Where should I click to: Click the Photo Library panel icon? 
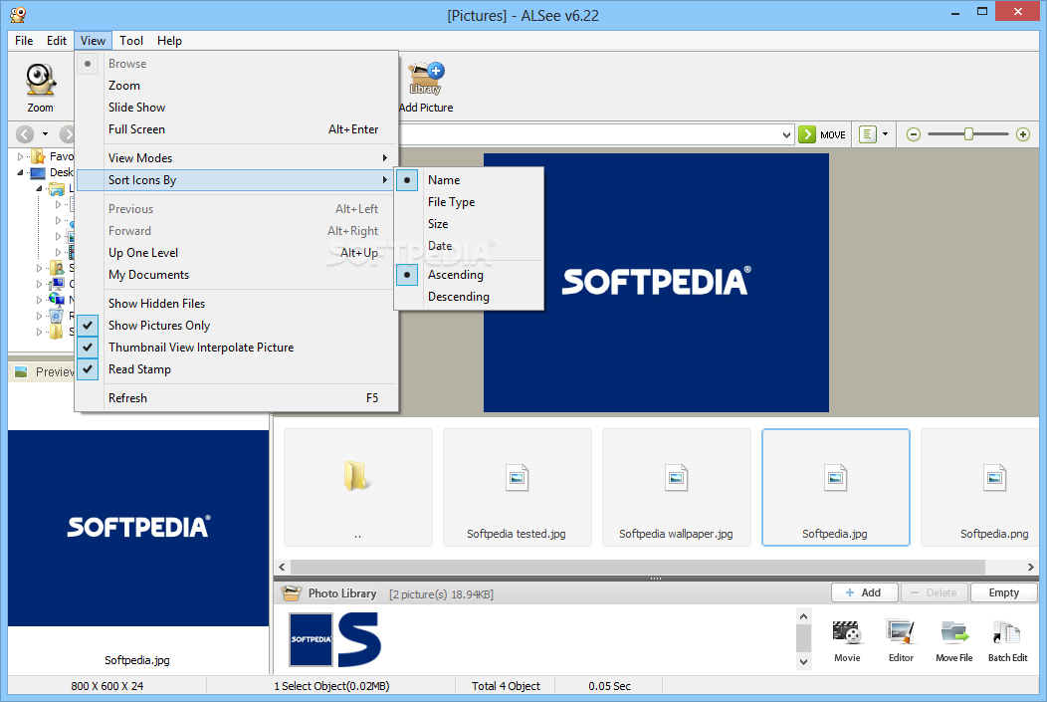pos(292,593)
